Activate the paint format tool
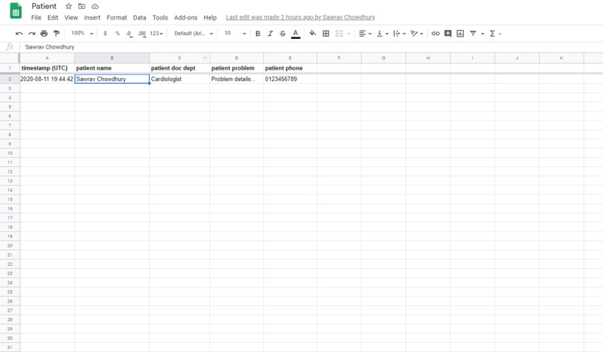 click(57, 34)
